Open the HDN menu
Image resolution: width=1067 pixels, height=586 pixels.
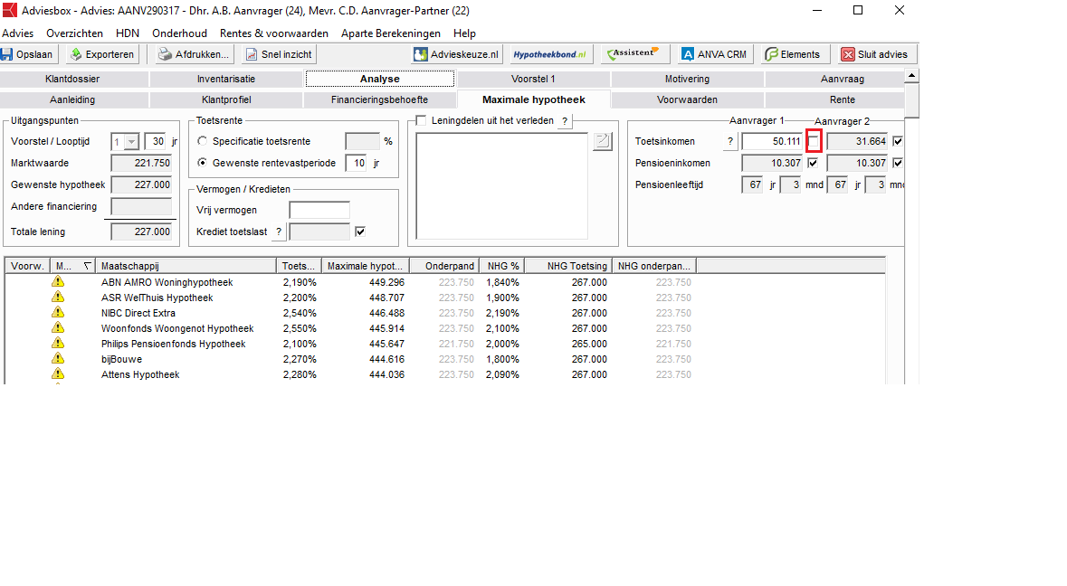[128, 33]
